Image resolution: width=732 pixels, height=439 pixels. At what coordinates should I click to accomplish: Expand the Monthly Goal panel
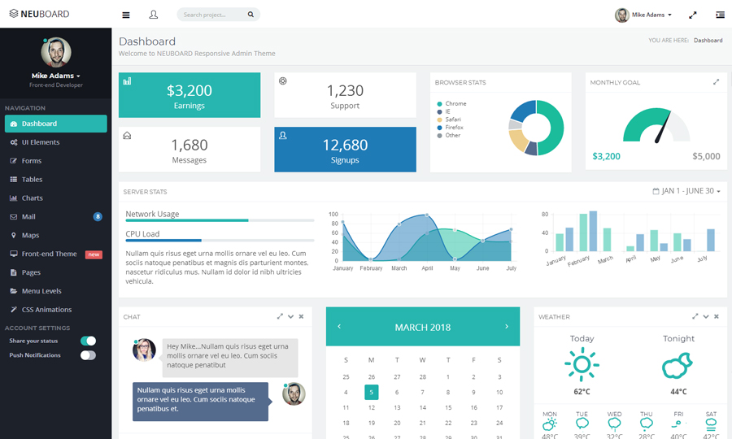pyautogui.click(x=717, y=82)
